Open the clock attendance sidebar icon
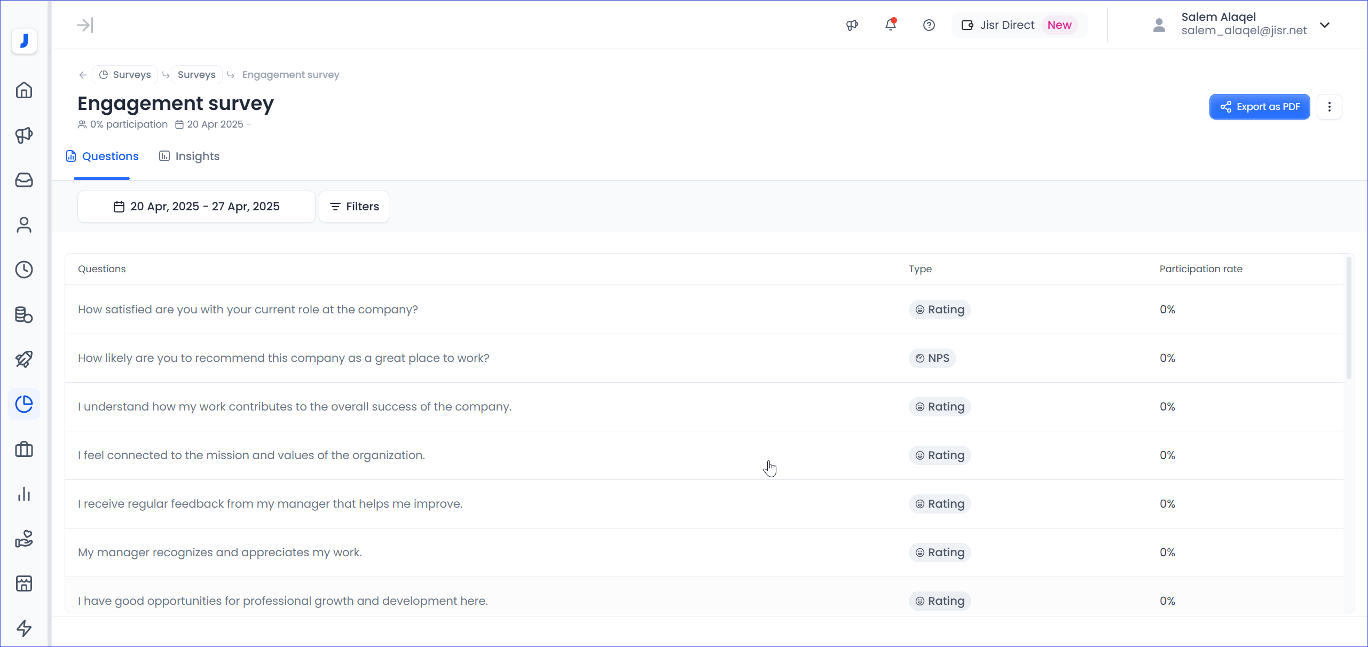The image size is (1368, 647). tap(24, 270)
